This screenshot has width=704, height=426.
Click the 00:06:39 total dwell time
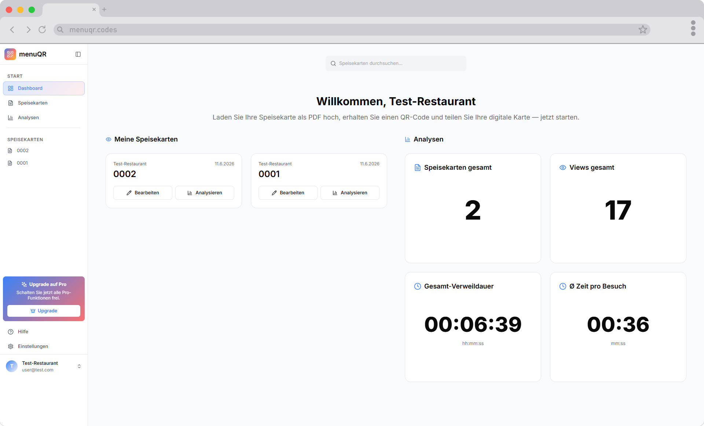click(x=473, y=324)
